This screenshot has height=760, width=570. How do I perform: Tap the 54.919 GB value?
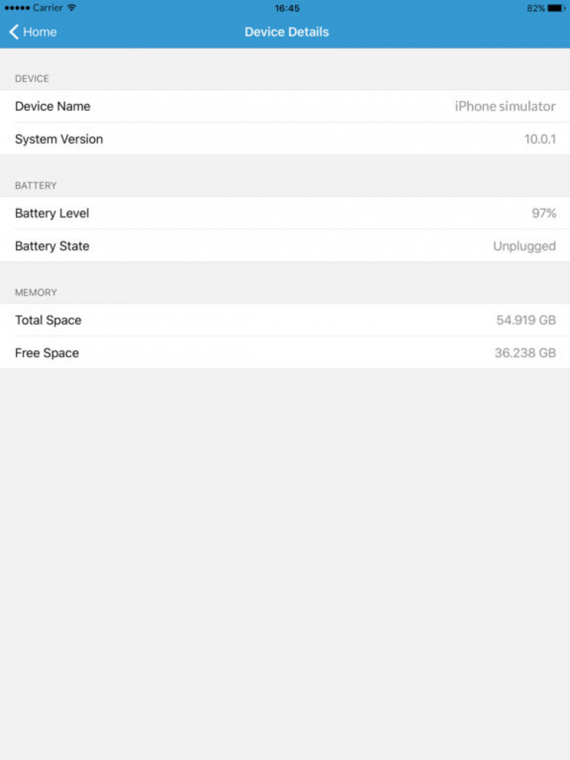coord(526,320)
